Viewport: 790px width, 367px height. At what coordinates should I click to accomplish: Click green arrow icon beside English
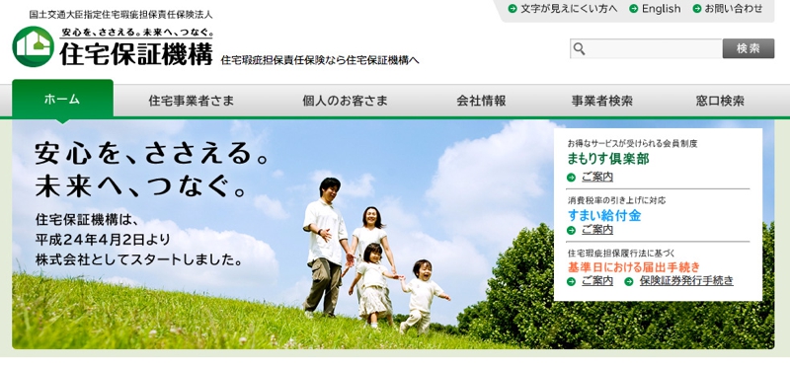coord(634,9)
